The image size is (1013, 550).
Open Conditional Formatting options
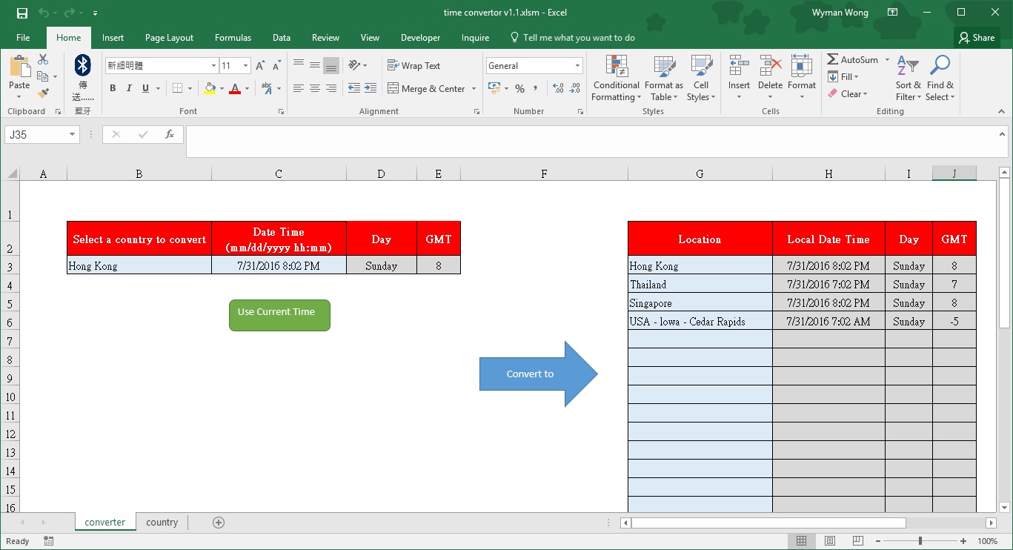click(616, 78)
